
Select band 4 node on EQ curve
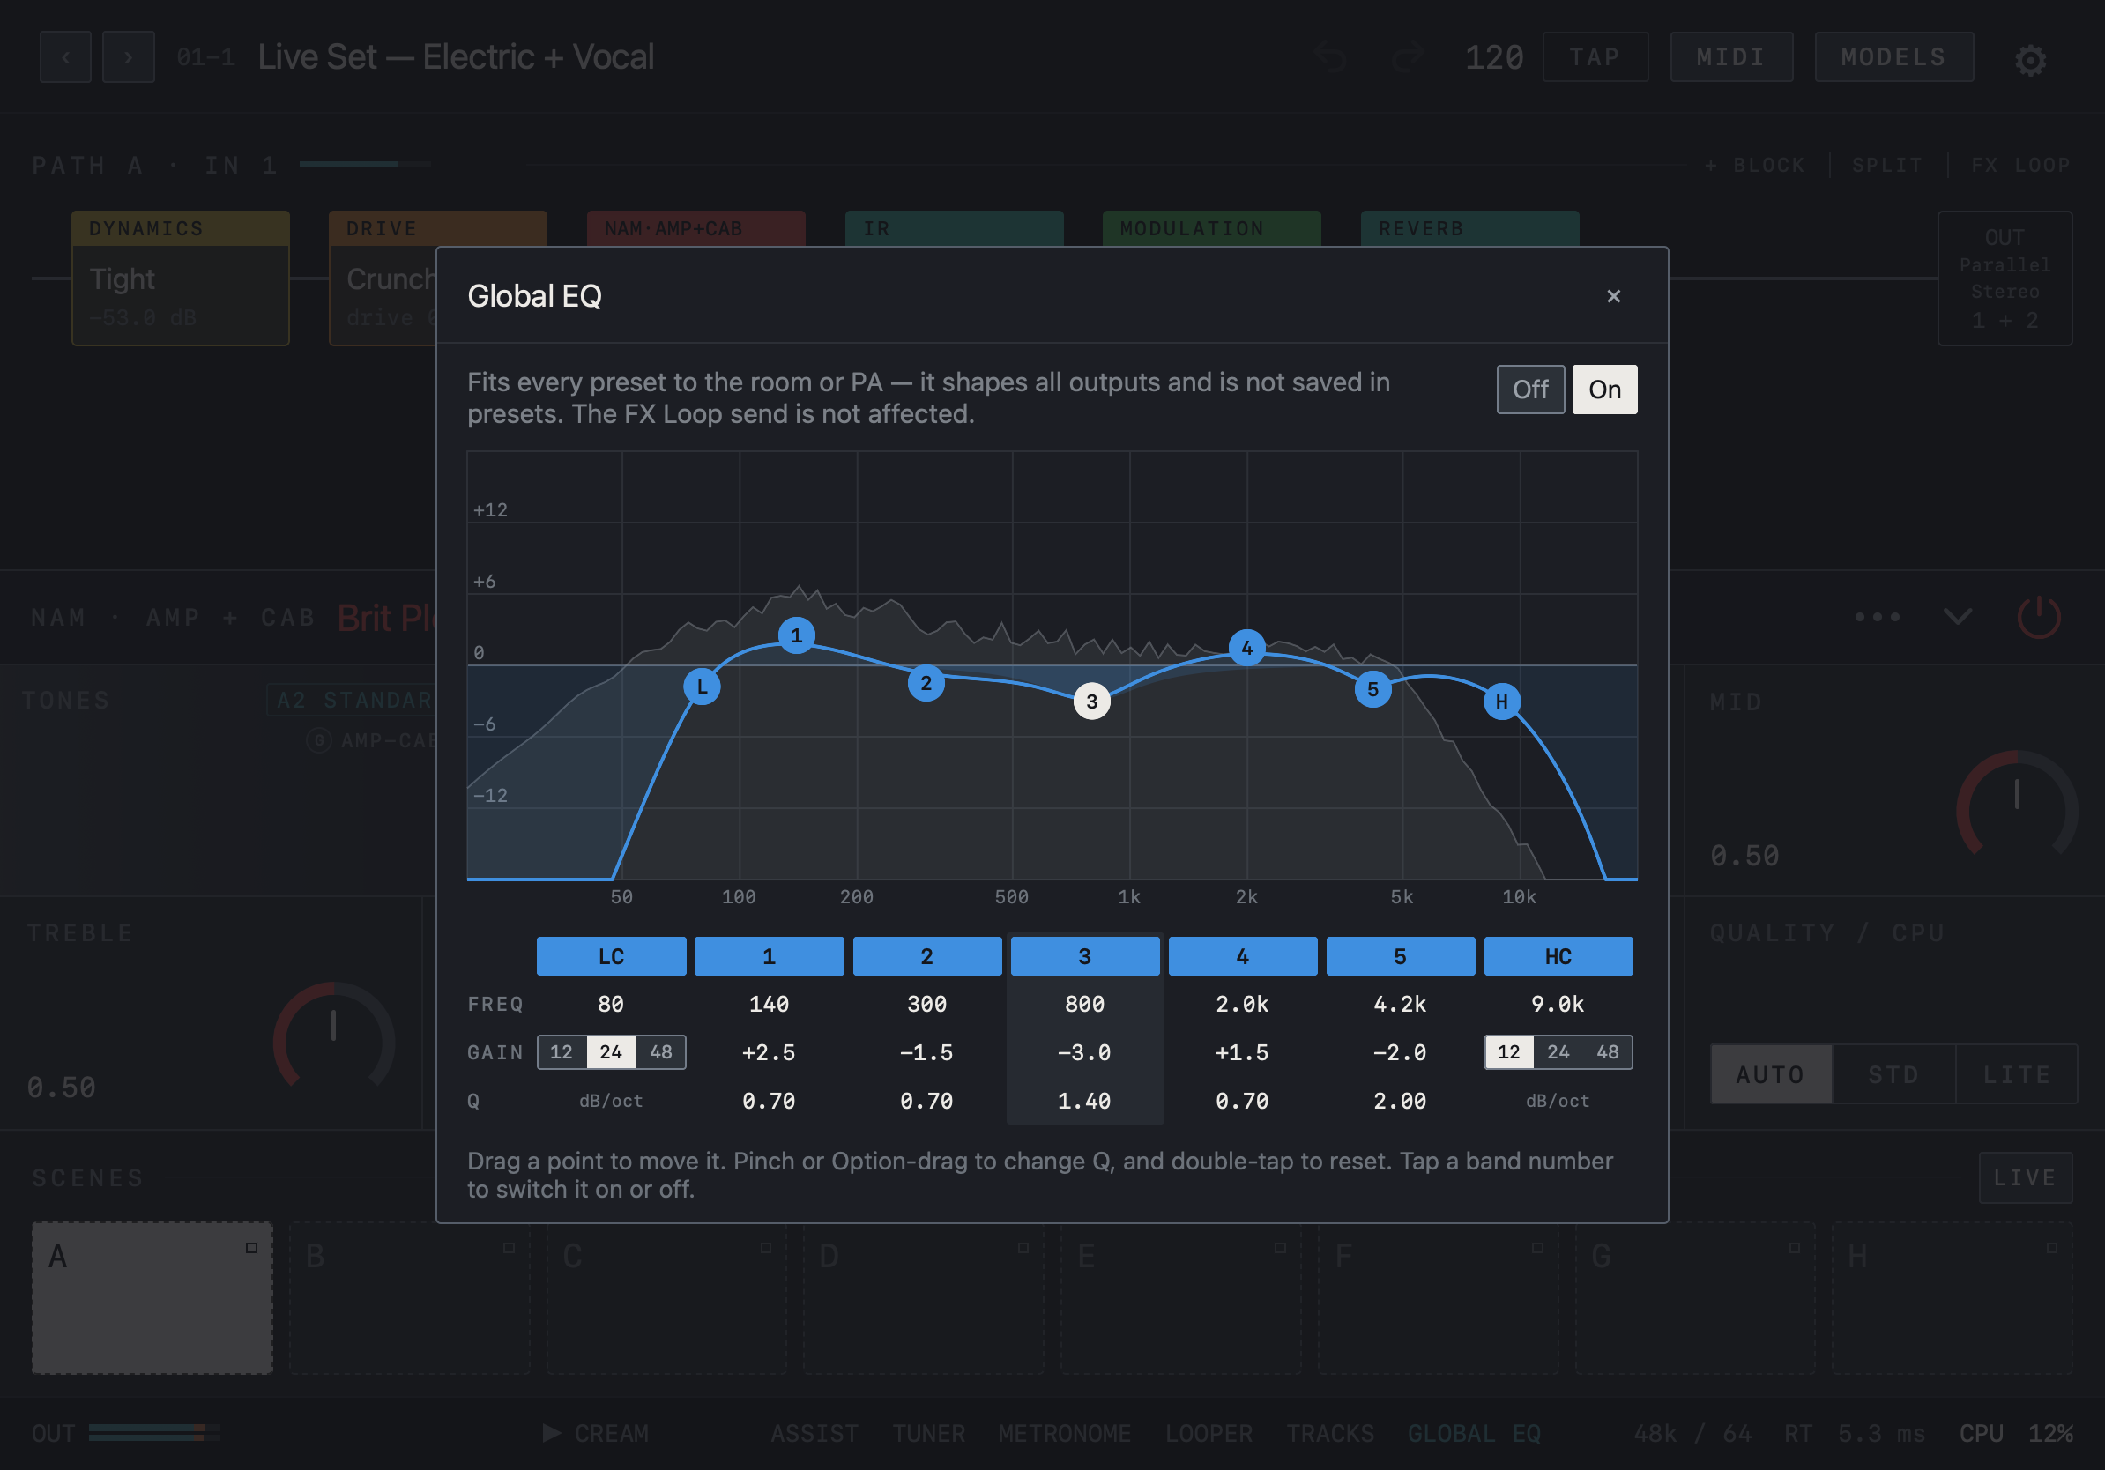point(1246,648)
